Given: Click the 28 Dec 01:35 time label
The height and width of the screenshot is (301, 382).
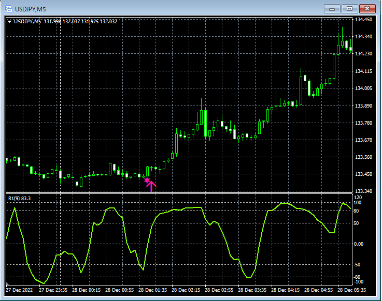Looking at the screenshot, I should [154, 290].
